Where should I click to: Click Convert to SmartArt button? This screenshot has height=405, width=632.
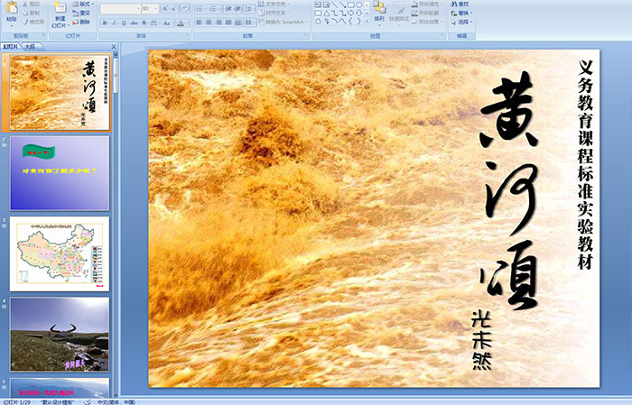pyautogui.click(x=283, y=22)
